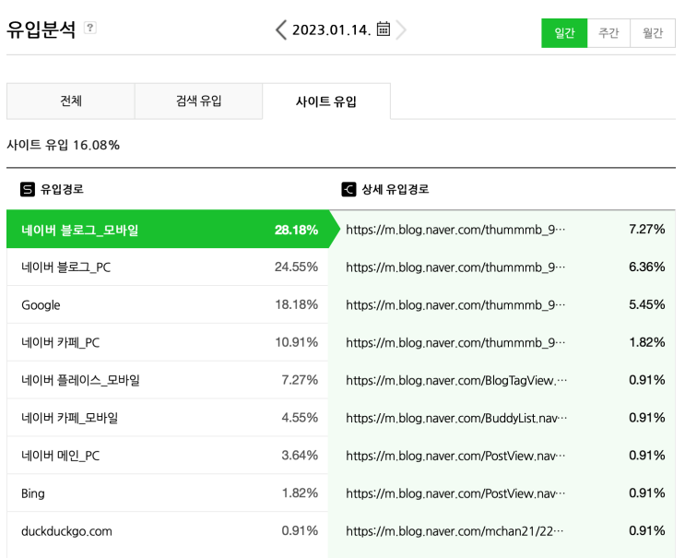
Task: Open thummmb link with 7.27% share
Action: (455, 230)
